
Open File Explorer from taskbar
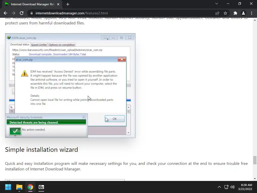pyautogui.click(x=19, y=187)
